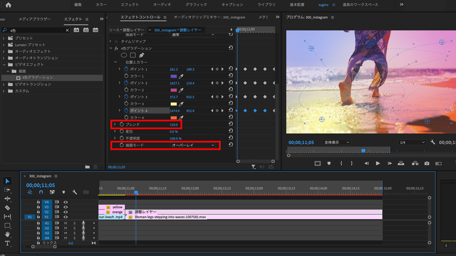Expand the Lumetri プリセット folder
456x256 pixels.
click(x=4, y=45)
